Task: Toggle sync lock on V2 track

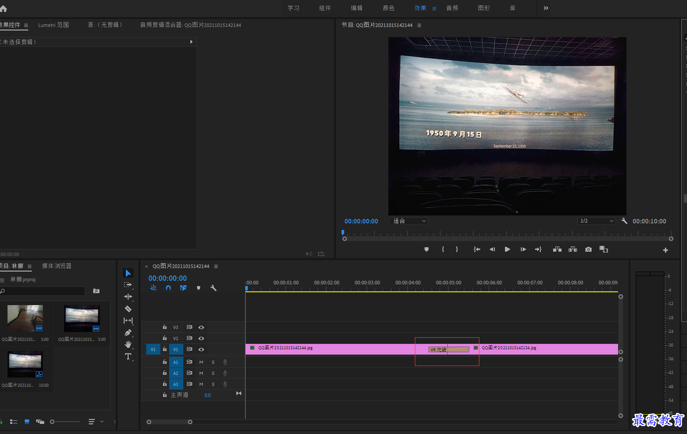Action: coord(189,338)
